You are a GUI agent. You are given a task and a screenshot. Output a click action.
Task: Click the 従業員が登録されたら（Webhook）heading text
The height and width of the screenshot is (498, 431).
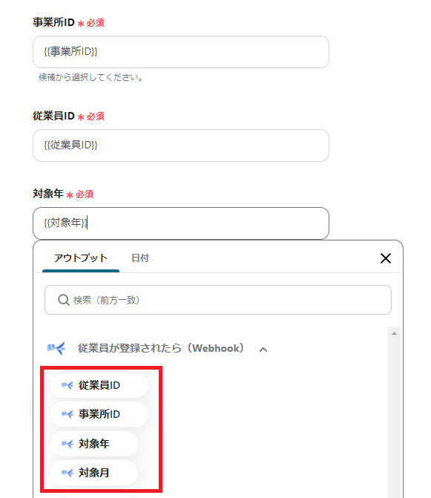coord(161,348)
